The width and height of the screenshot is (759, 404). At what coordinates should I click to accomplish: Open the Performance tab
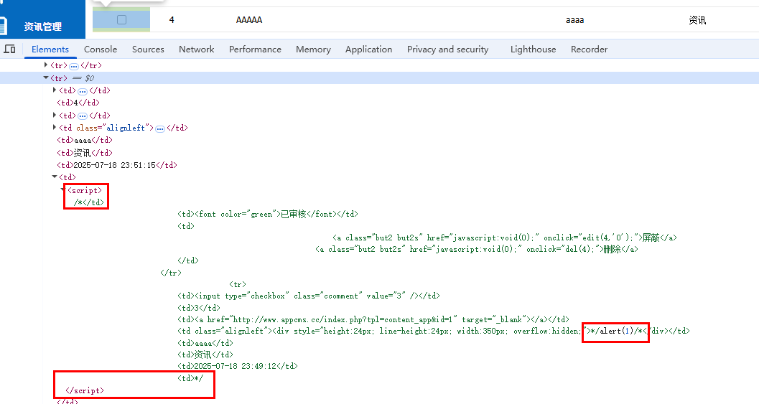pyautogui.click(x=255, y=50)
